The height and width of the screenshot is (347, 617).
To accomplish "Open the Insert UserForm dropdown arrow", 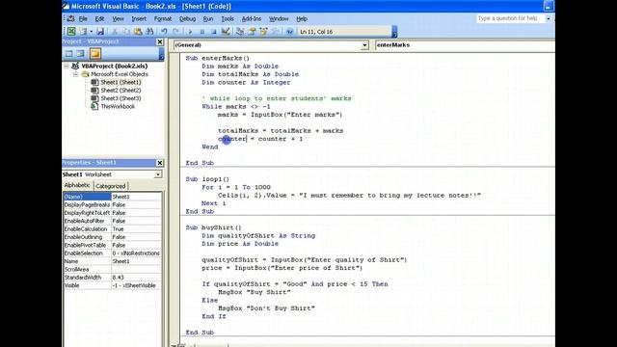I will point(91,32).
